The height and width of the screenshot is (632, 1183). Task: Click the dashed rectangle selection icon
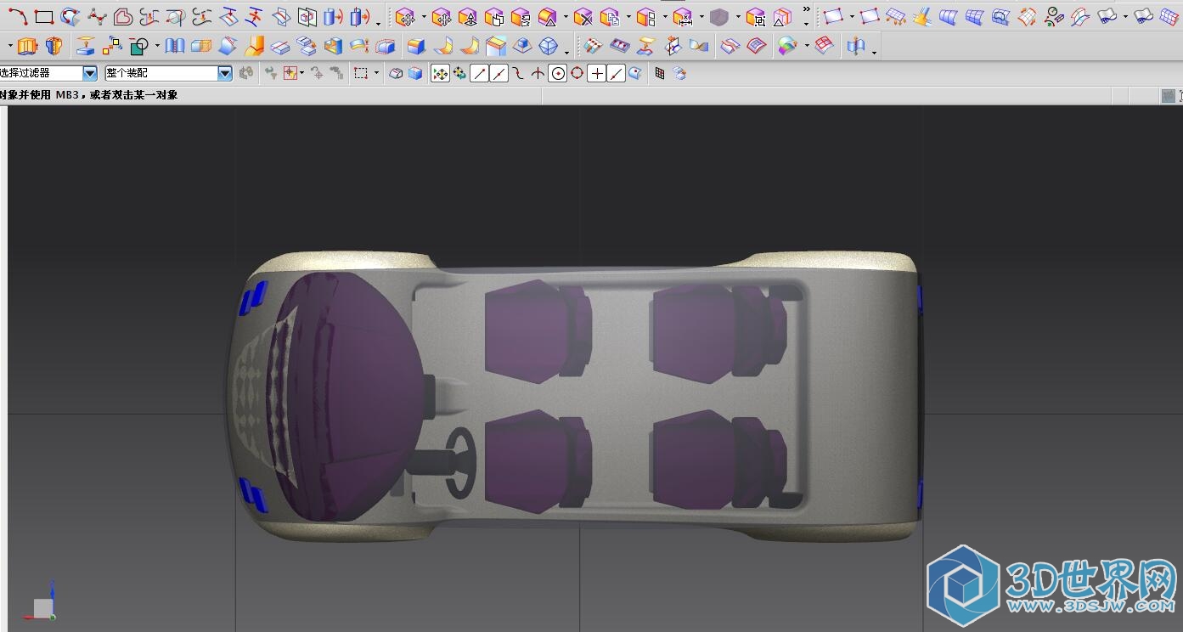(x=361, y=74)
